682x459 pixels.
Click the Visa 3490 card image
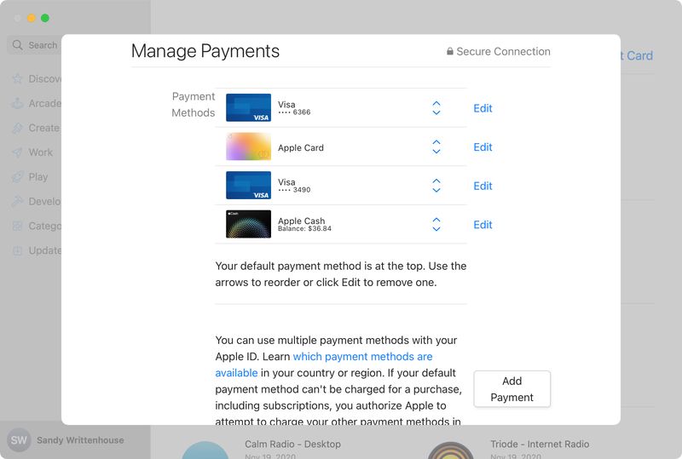[x=248, y=185]
